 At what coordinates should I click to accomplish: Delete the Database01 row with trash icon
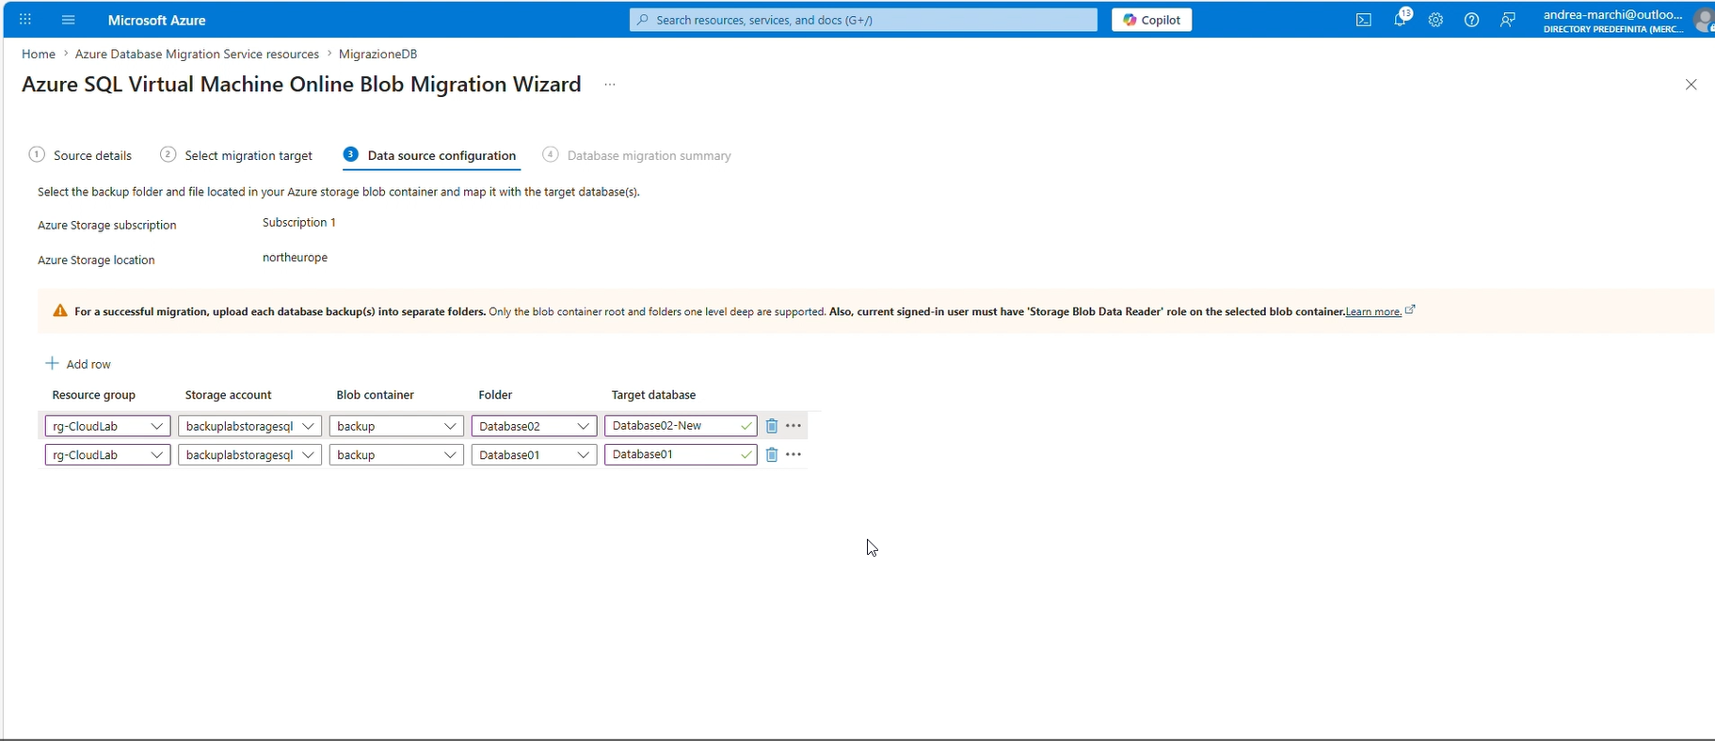coord(771,455)
